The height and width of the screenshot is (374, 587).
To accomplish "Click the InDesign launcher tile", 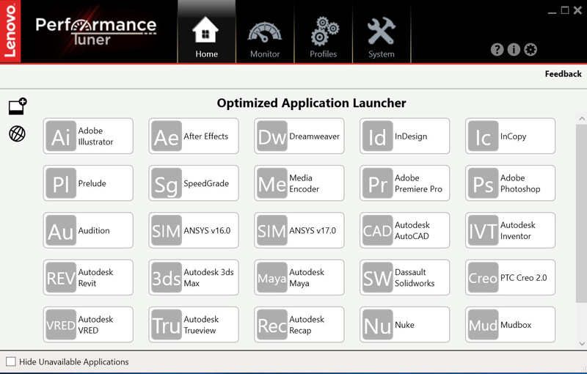I will [x=405, y=136].
